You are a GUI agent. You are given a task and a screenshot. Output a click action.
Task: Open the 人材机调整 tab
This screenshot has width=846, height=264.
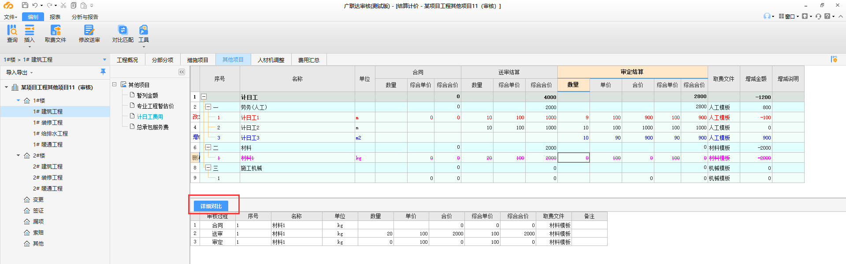tap(271, 60)
